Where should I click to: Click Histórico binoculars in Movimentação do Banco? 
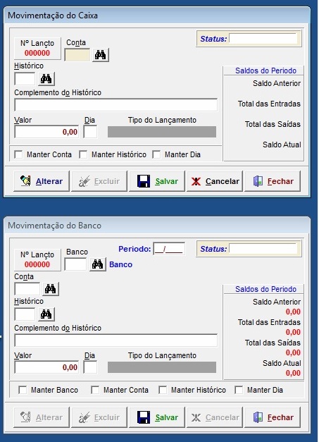tap(46, 314)
